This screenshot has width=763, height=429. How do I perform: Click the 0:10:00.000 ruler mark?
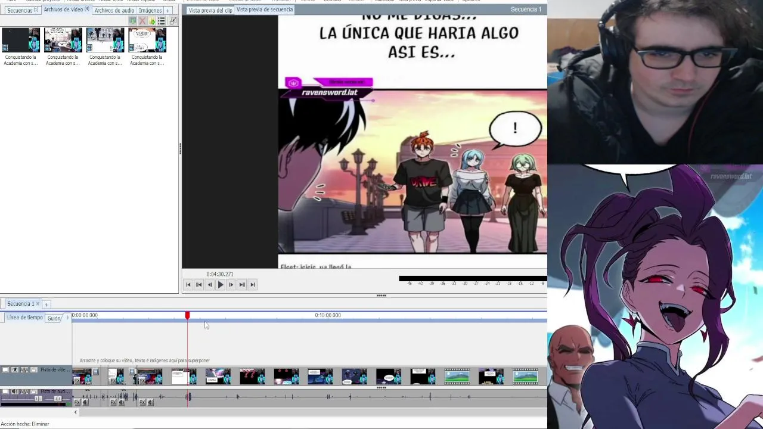(x=328, y=315)
